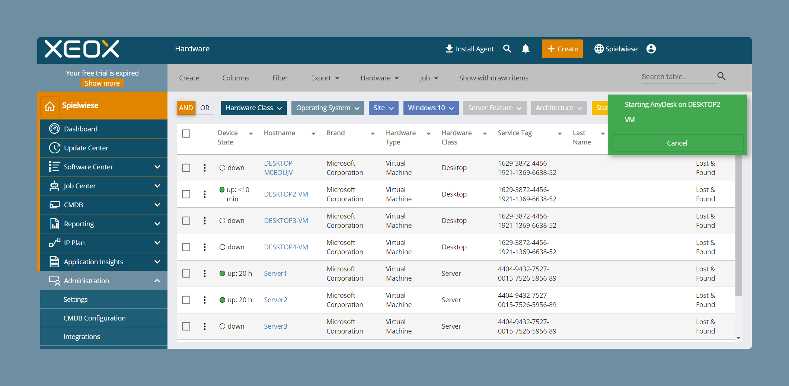Click the Spielwiese home icon
Screen dimensions: 789x386
pos(50,106)
